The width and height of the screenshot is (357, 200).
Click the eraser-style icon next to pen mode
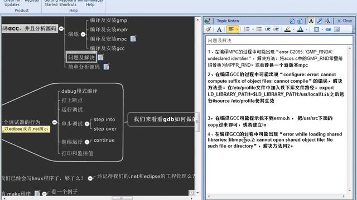click(x=327, y=21)
